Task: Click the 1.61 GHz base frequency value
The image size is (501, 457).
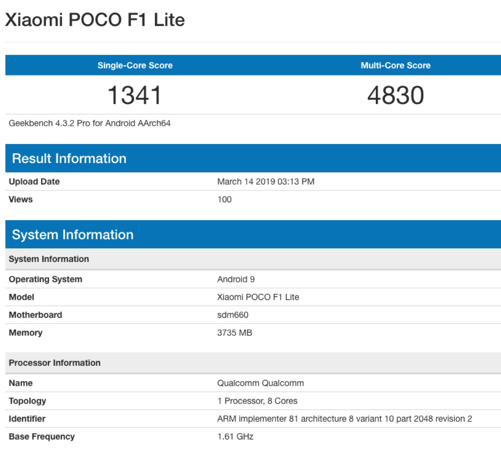Action: click(x=235, y=437)
